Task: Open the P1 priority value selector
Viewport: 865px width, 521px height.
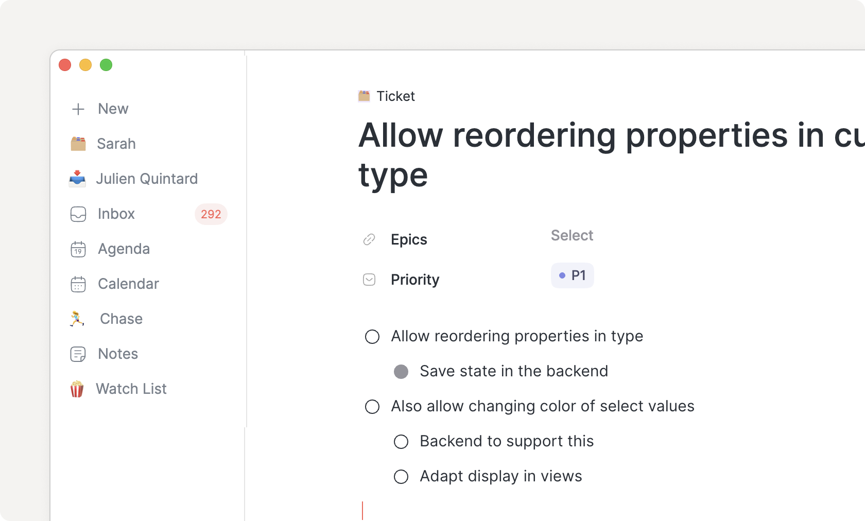Action: [572, 275]
